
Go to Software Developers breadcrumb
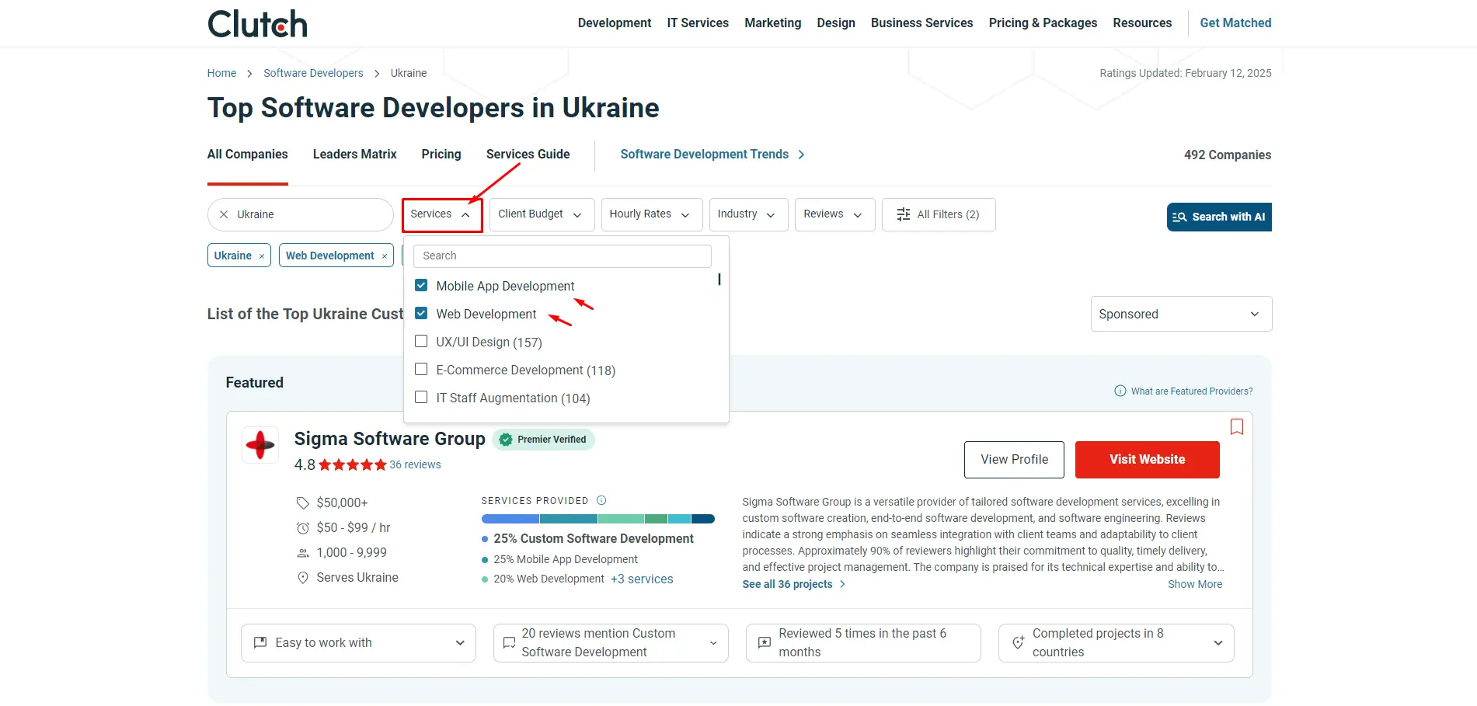(313, 74)
